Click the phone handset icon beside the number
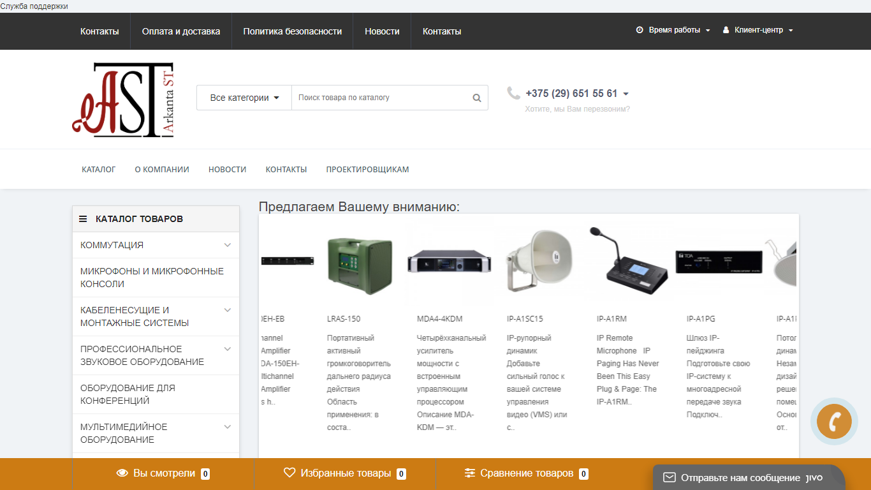 click(x=513, y=93)
